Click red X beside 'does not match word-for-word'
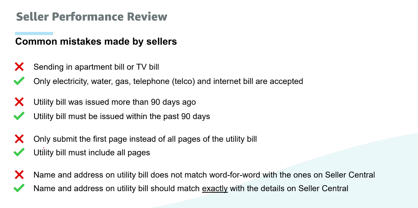418x208 pixels. [19, 175]
